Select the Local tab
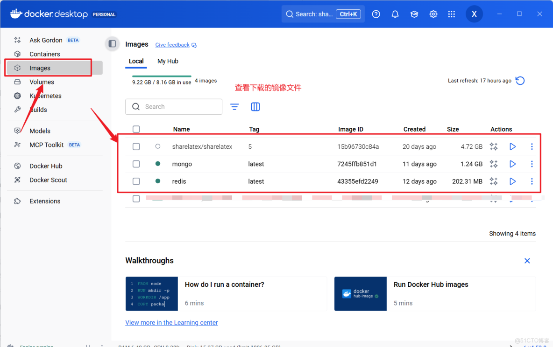 [x=136, y=61]
